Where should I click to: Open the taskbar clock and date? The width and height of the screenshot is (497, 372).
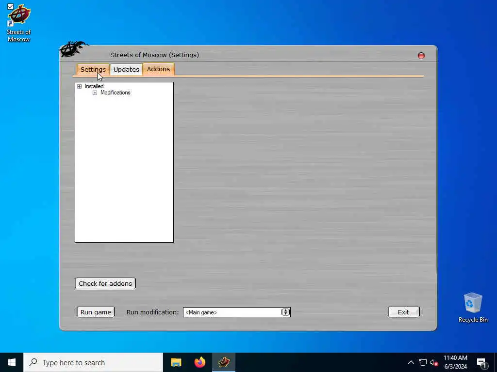tap(455, 362)
